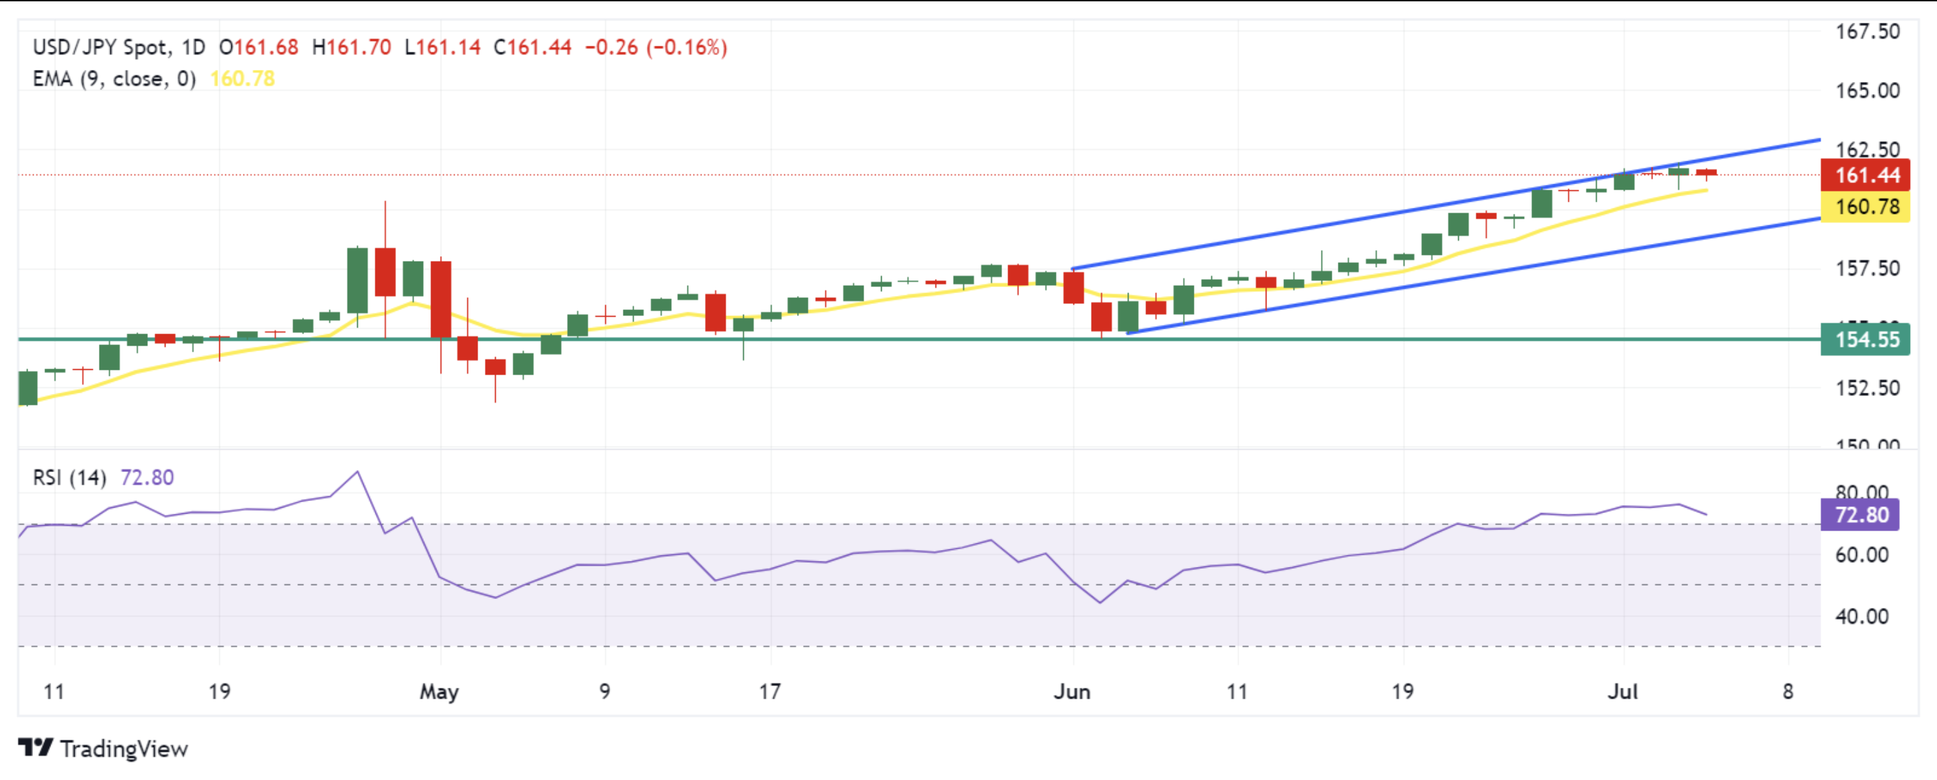Click the 152.50 price axis label

[1867, 388]
